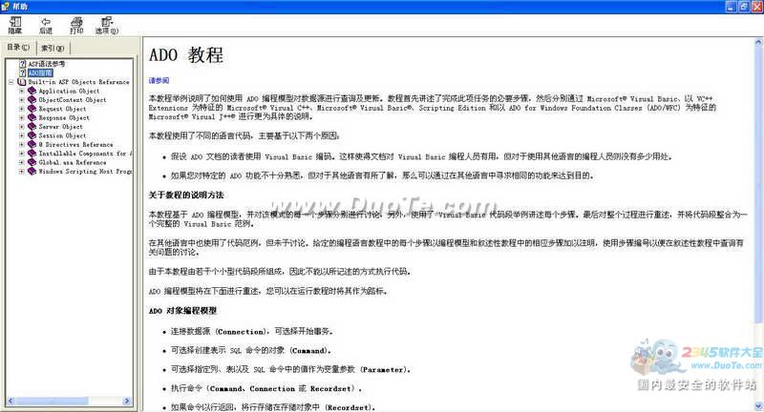This screenshot has height=412, width=764.
Task: Select Windows Scripting Host entry in tree
Action: 85,172
